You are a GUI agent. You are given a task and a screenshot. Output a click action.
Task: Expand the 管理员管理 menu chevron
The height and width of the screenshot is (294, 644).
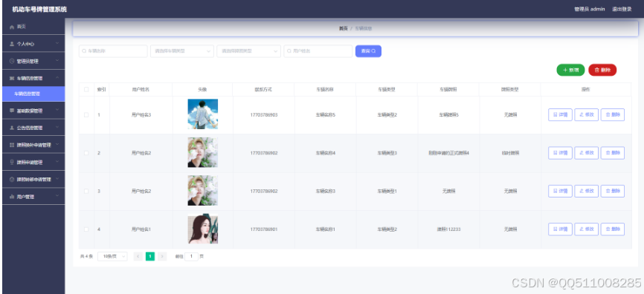(57, 60)
